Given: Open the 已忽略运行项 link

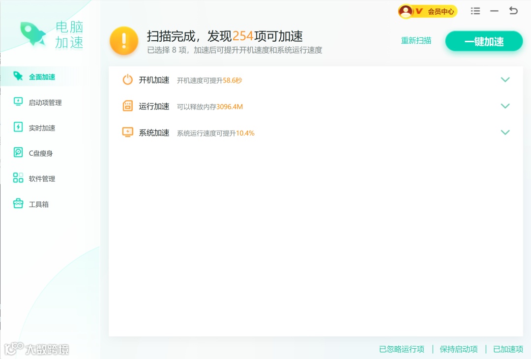Looking at the screenshot, I should click(402, 349).
